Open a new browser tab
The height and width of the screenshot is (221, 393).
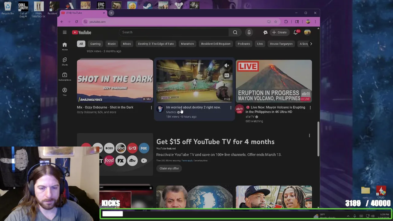tap(111, 13)
